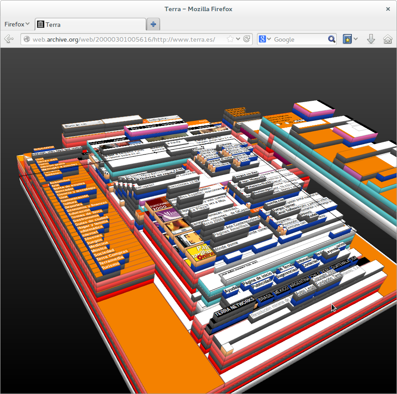
Task: Click the Mi Terra link
Action: (285, 267)
